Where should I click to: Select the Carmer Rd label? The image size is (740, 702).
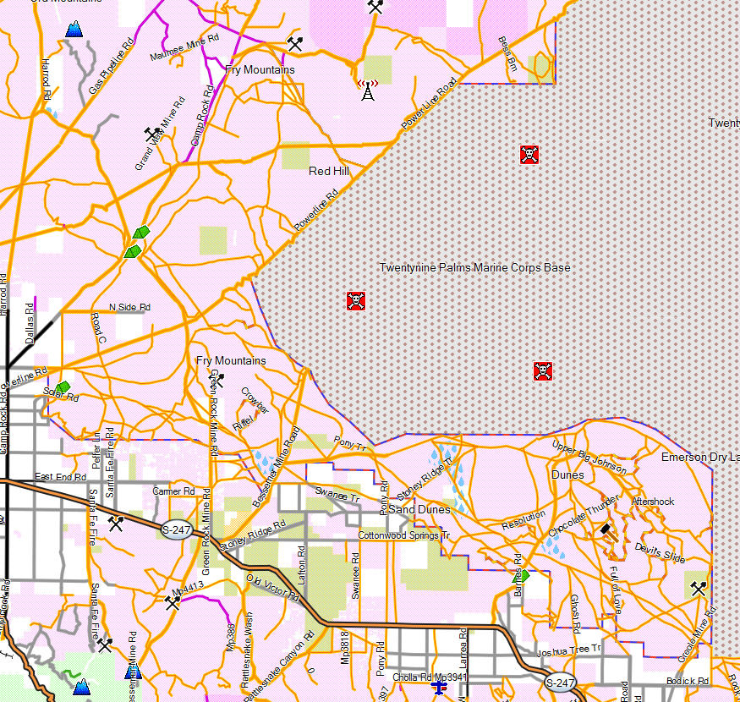coord(173,491)
